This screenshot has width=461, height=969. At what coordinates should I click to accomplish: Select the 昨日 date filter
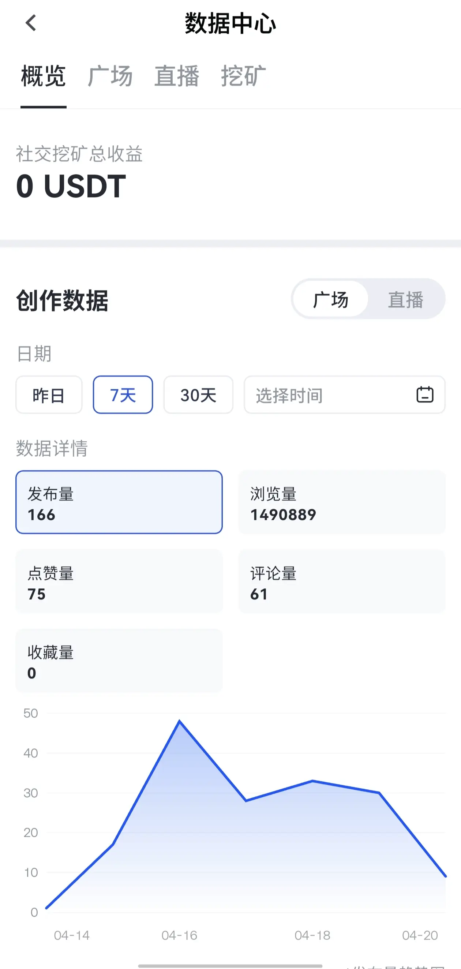(x=49, y=395)
